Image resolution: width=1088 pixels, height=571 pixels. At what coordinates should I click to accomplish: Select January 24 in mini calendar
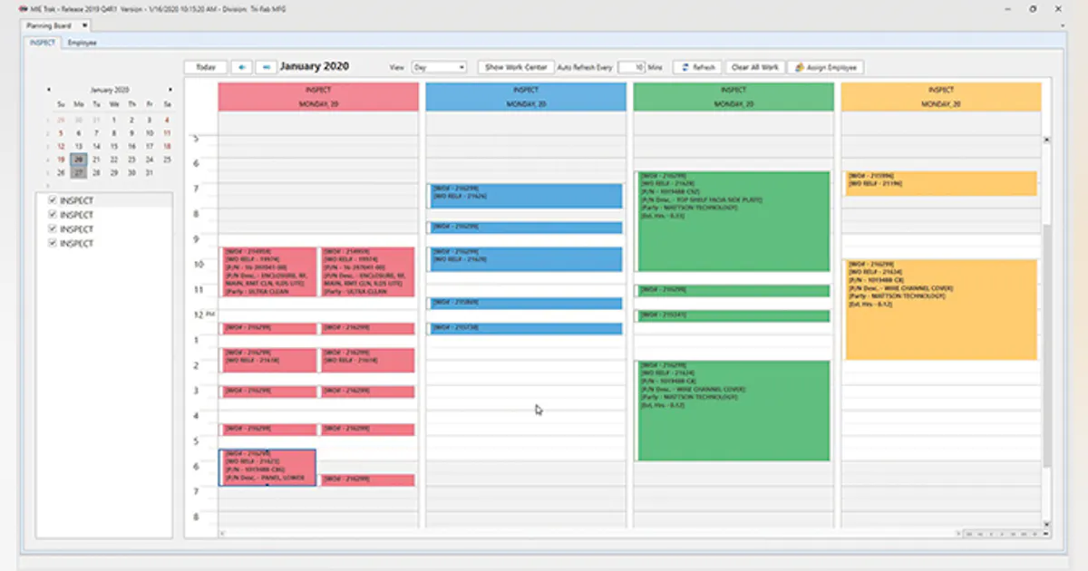(150, 159)
